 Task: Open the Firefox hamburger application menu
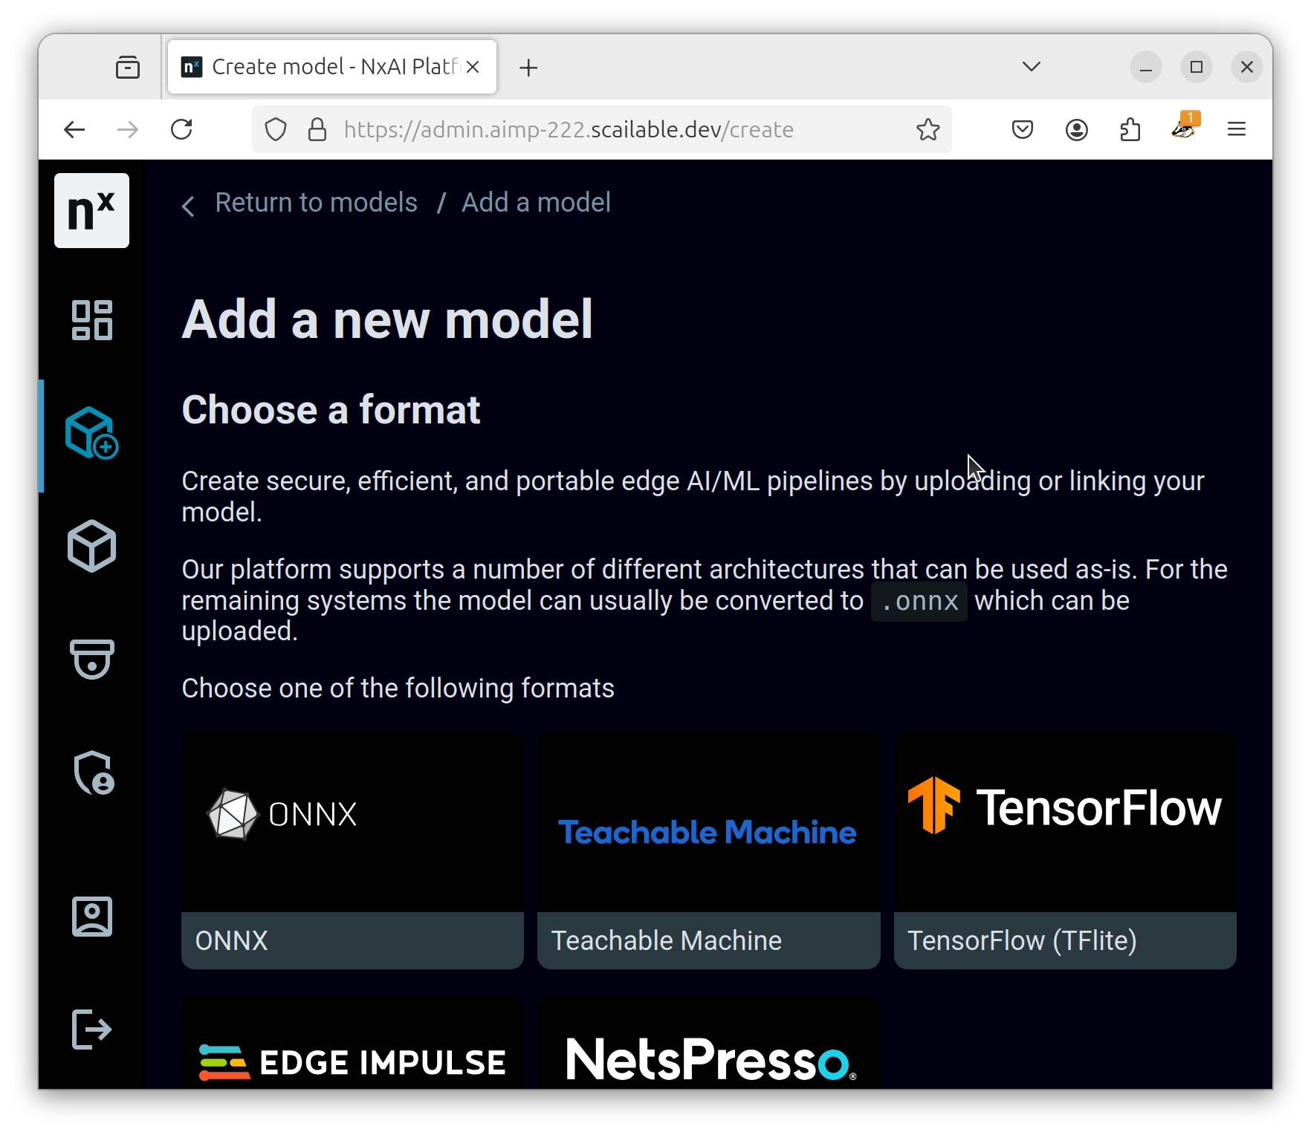point(1236,130)
